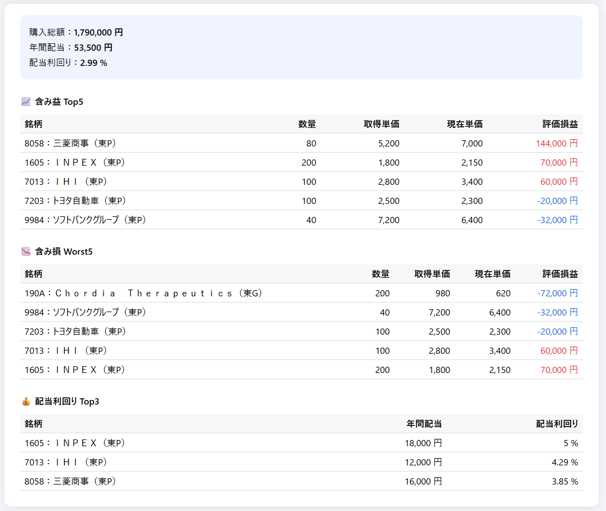Screen dimensions: 606x511
Task: Select 1605 INPEX in 配当利回り Top3 table
Action: pyautogui.click(x=75, y=443)
